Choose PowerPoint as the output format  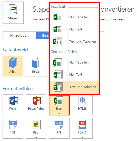tap(36, 105)
